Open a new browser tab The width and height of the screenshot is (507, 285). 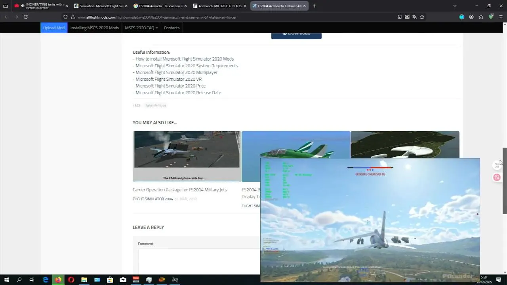[314, 6]
